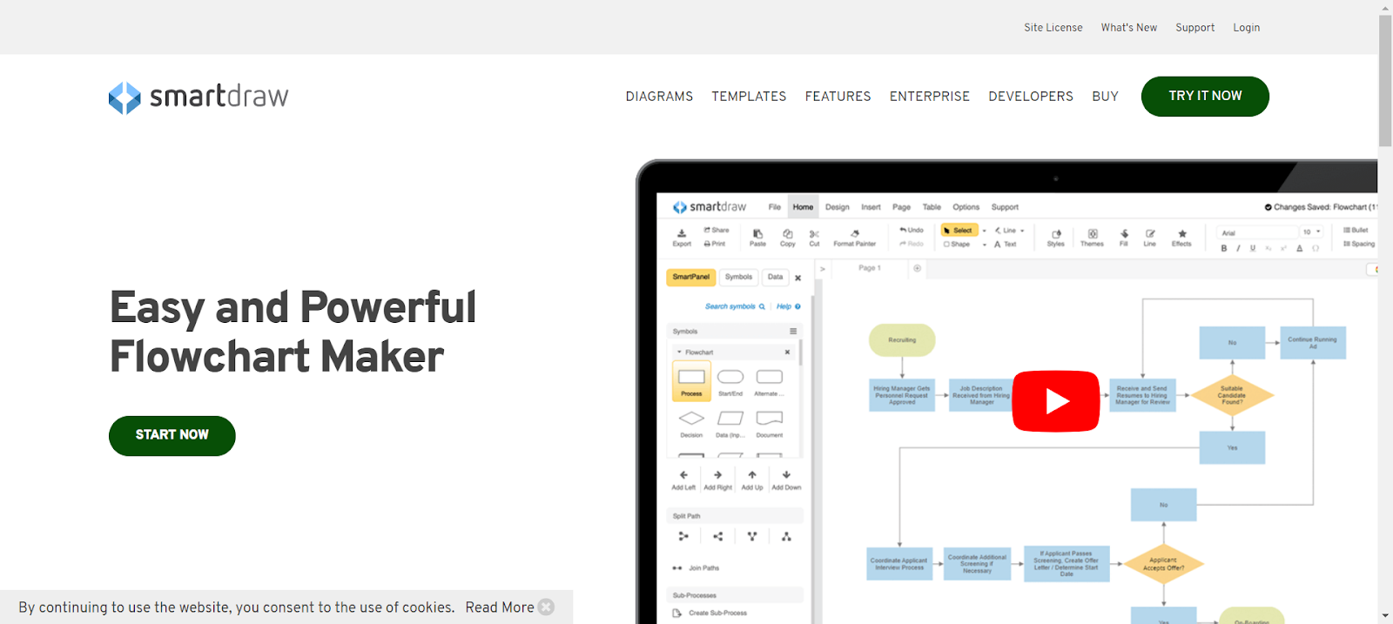This screenshot has height=624, width=1393.
Task: Click the SmartDraw logo in the site header
Action: [199, 97]
